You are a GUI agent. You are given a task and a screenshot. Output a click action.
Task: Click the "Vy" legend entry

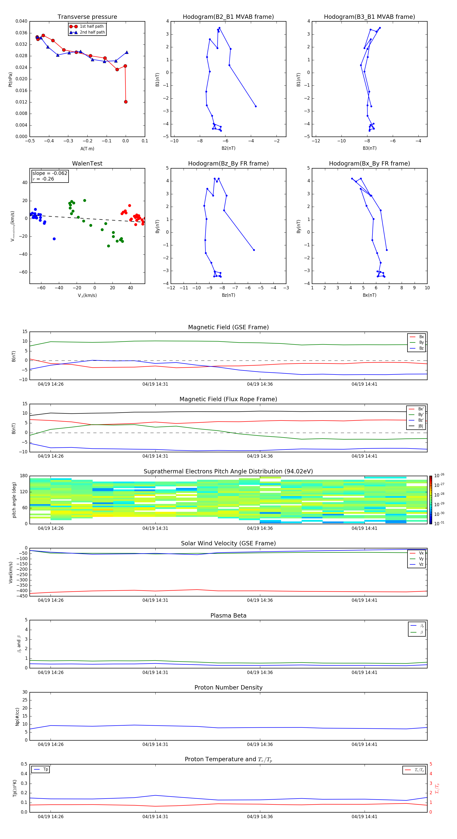pos(417,559)
